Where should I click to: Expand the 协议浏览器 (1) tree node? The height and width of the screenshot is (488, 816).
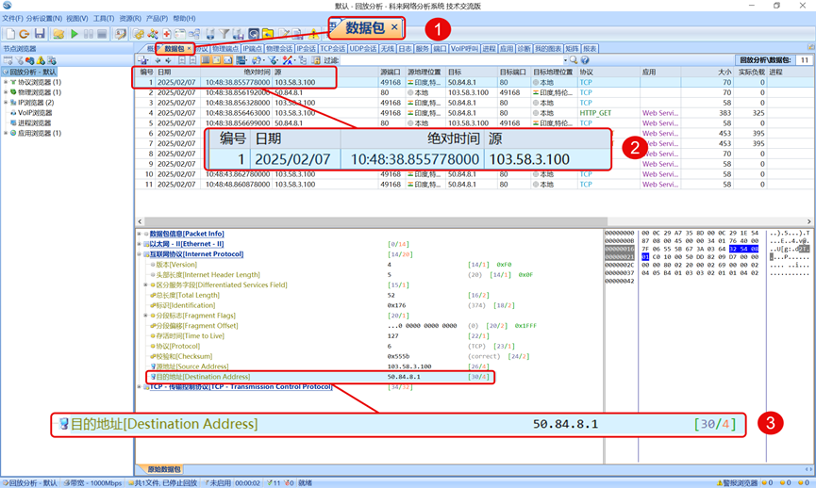click(x=6, y=82)
